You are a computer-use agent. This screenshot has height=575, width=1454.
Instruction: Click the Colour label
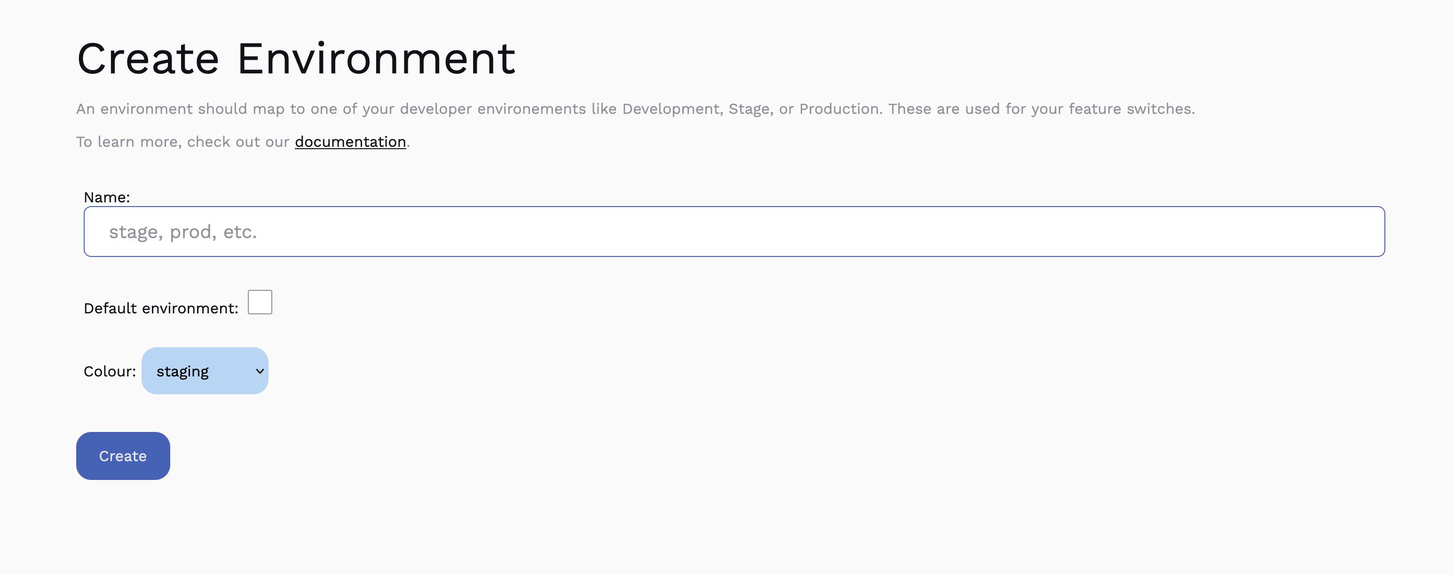coord(110,371)
